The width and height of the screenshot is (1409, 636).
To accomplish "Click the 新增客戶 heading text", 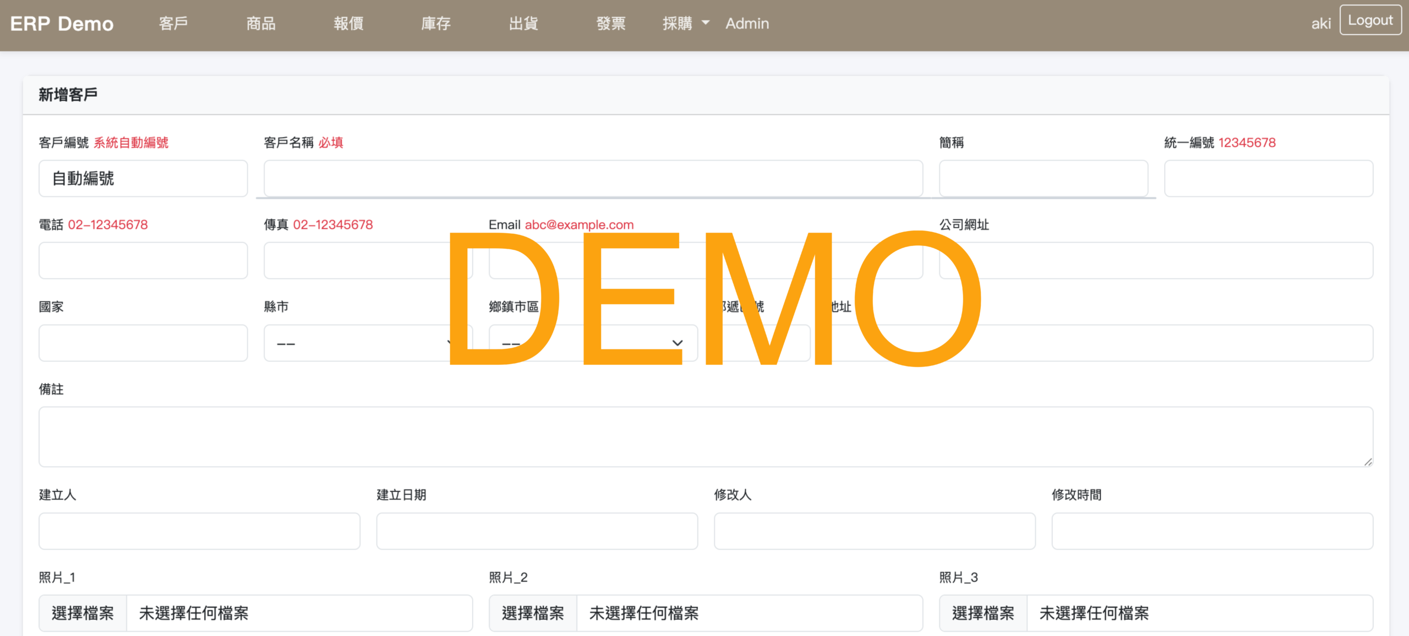I will pyautogui.click(x=68, y=95).
